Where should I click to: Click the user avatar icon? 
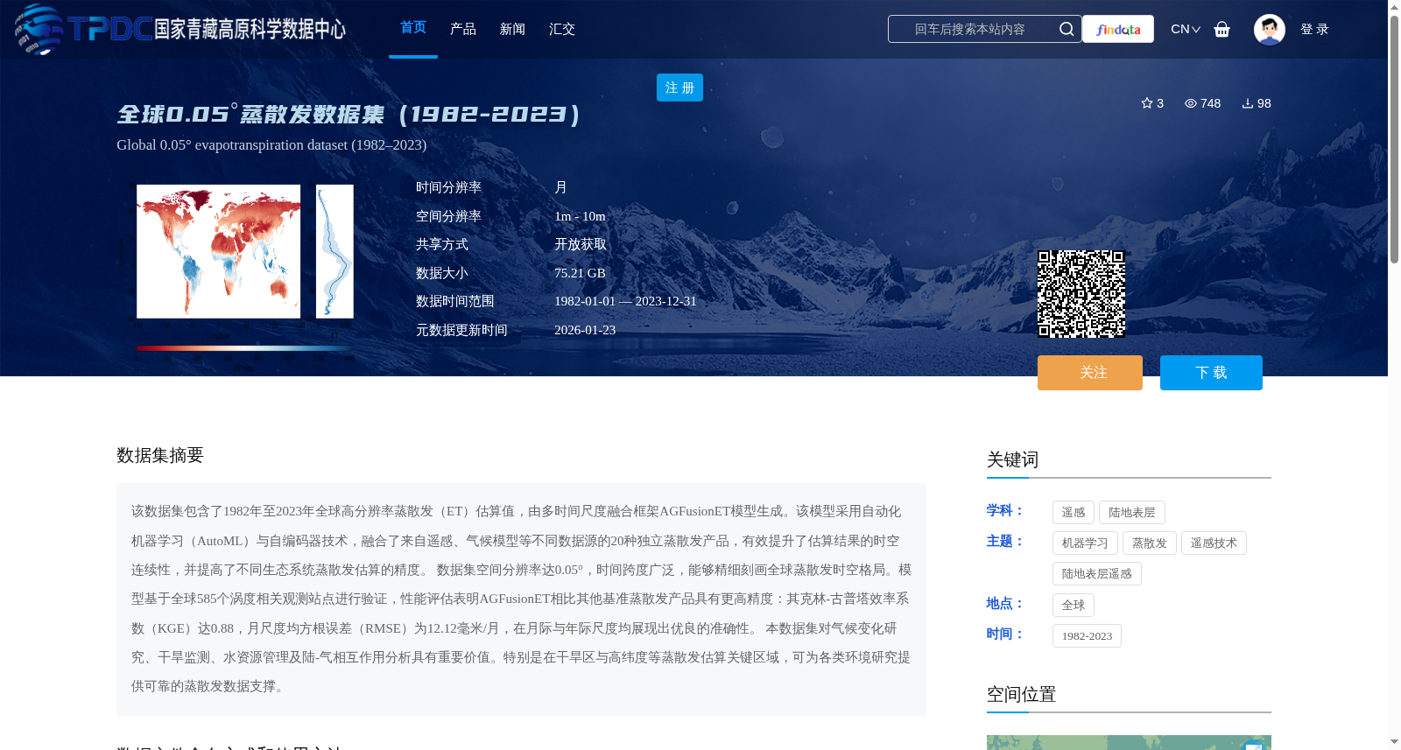pos(1269,29)
